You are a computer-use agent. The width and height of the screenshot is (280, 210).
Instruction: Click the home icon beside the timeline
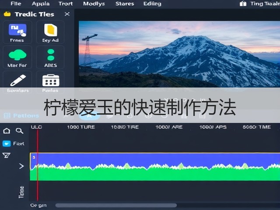pos(7,131)
